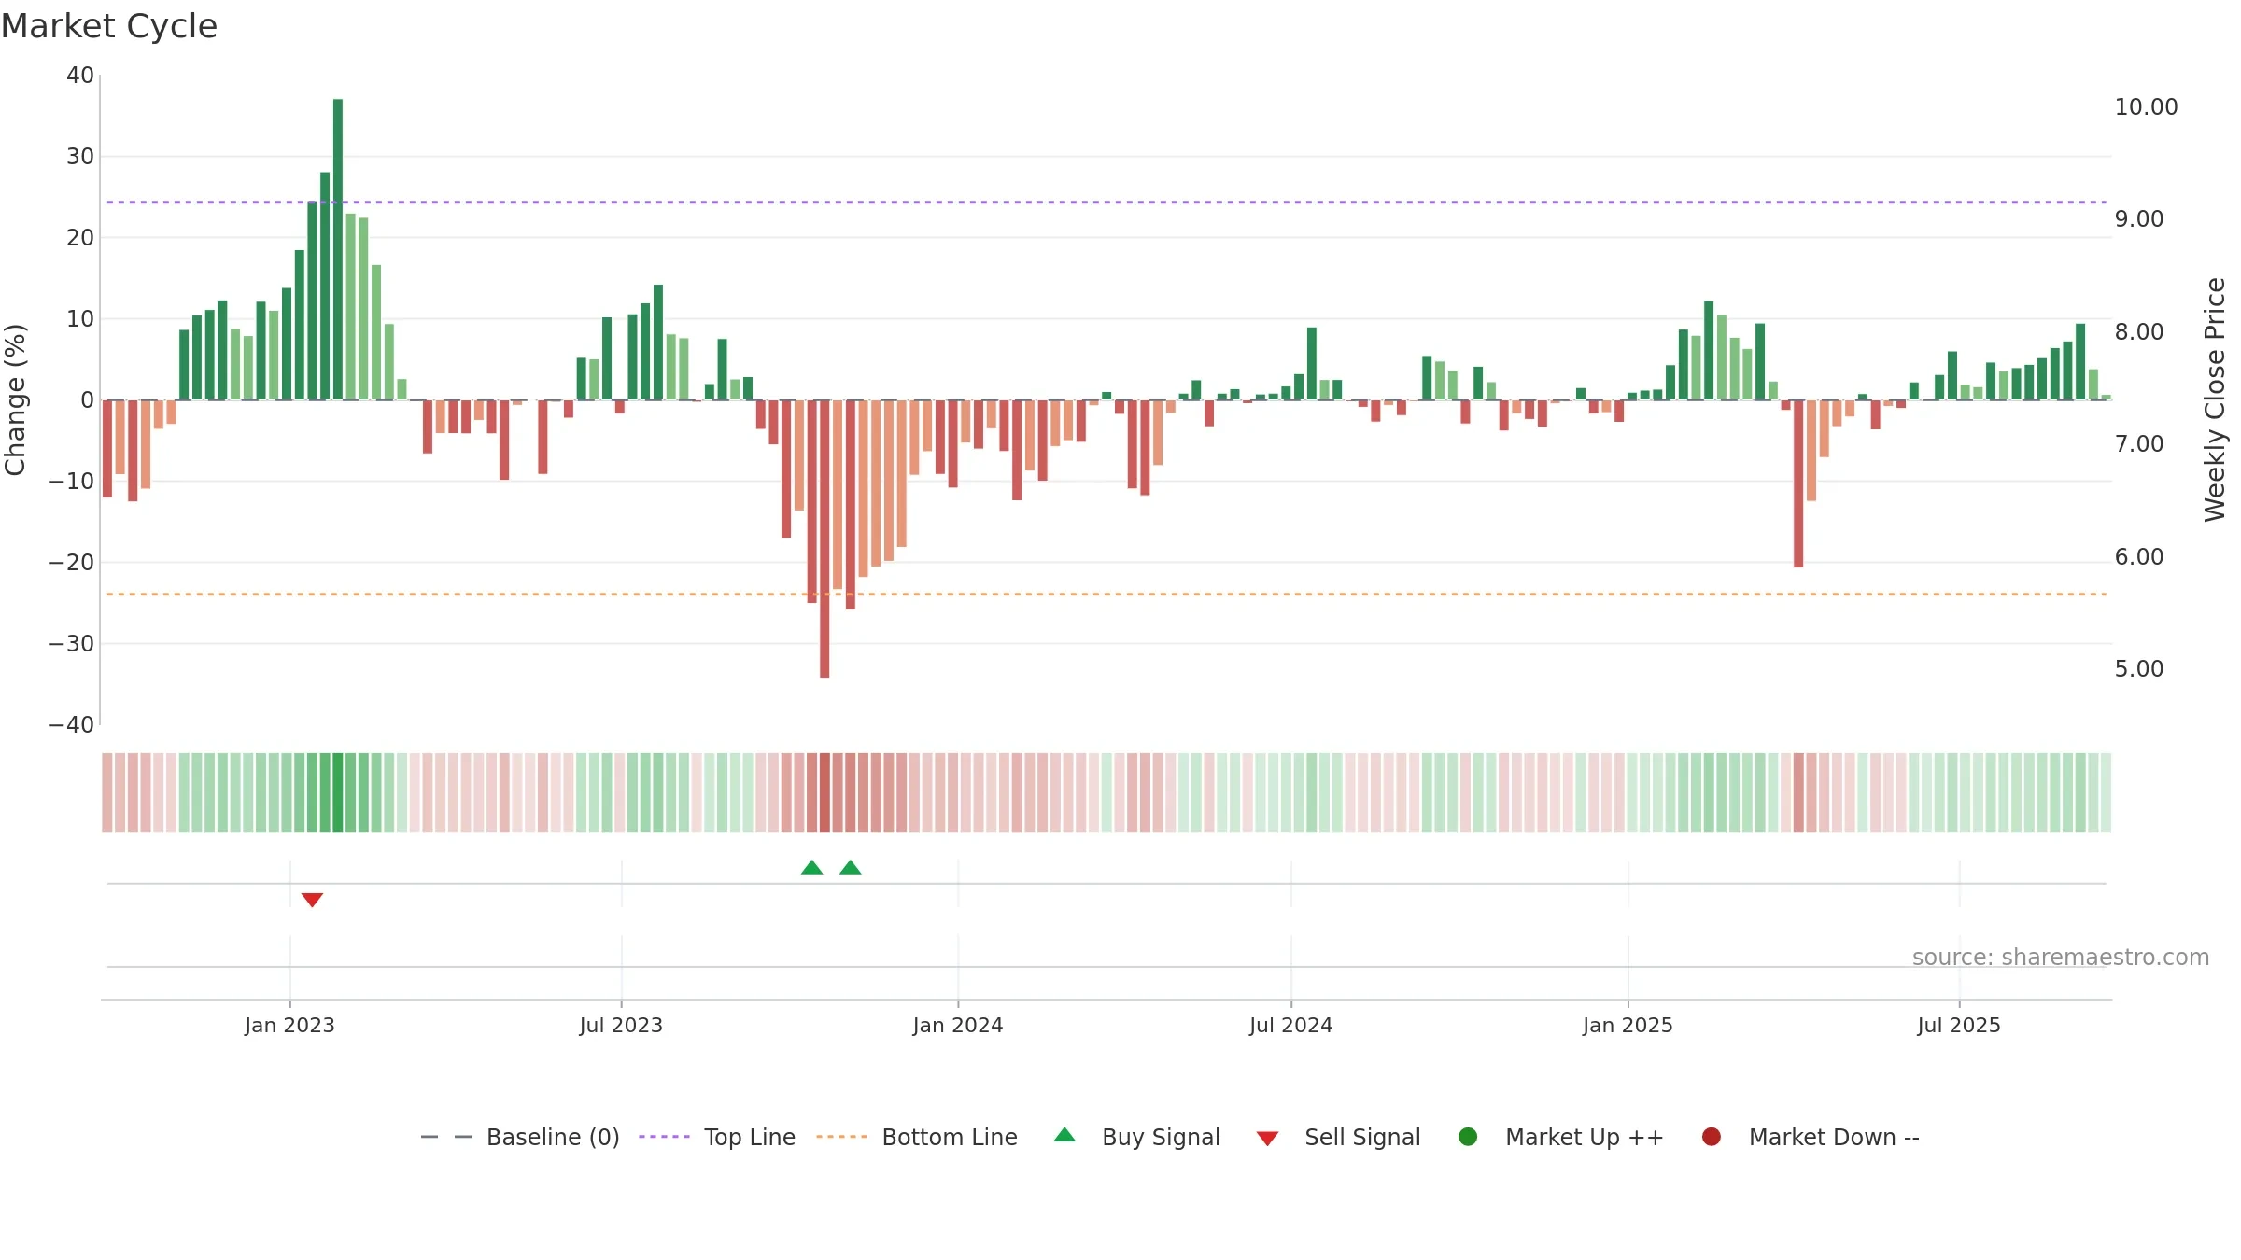This screenshot has width=2241, height=1260.
Task: Click the Jul 2023 axis label
Action: [x=621, y=1025]
